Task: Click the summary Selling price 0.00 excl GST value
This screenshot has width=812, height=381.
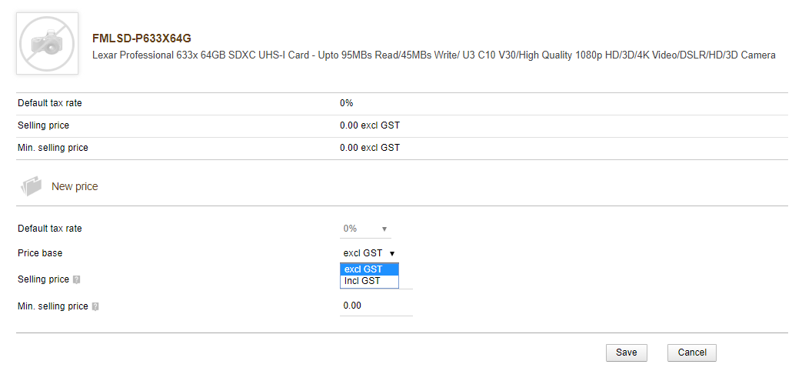Action: [369, 125]
